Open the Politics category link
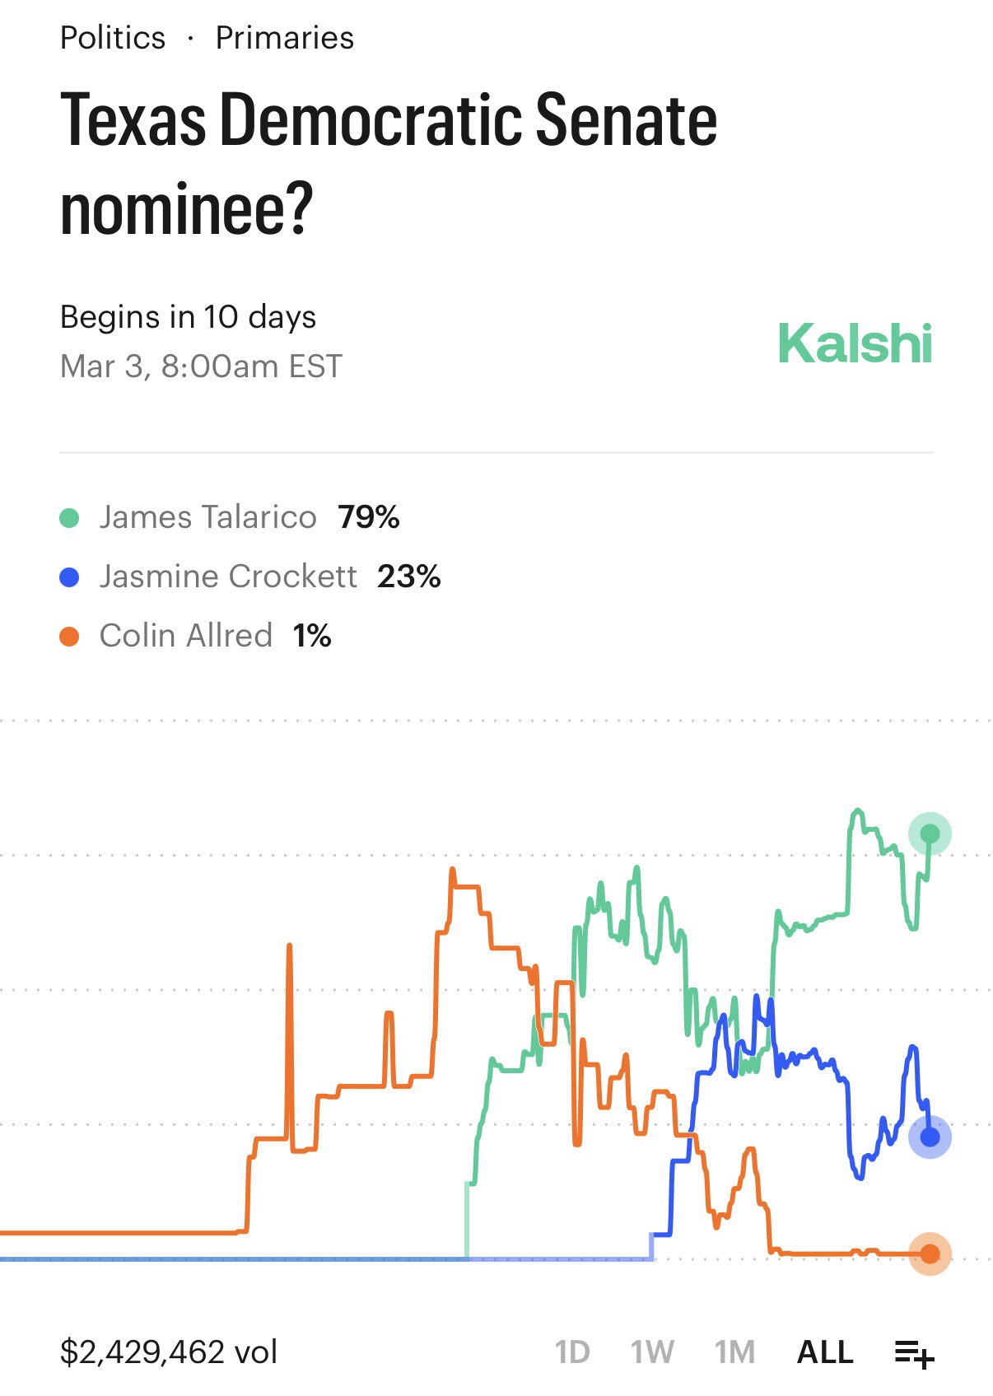The image size is (993, 1396). pyautogui.click(x=113, y=38)
